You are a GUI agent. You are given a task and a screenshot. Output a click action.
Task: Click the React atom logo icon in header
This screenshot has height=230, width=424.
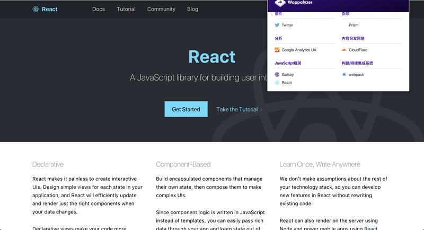[36, 9]
